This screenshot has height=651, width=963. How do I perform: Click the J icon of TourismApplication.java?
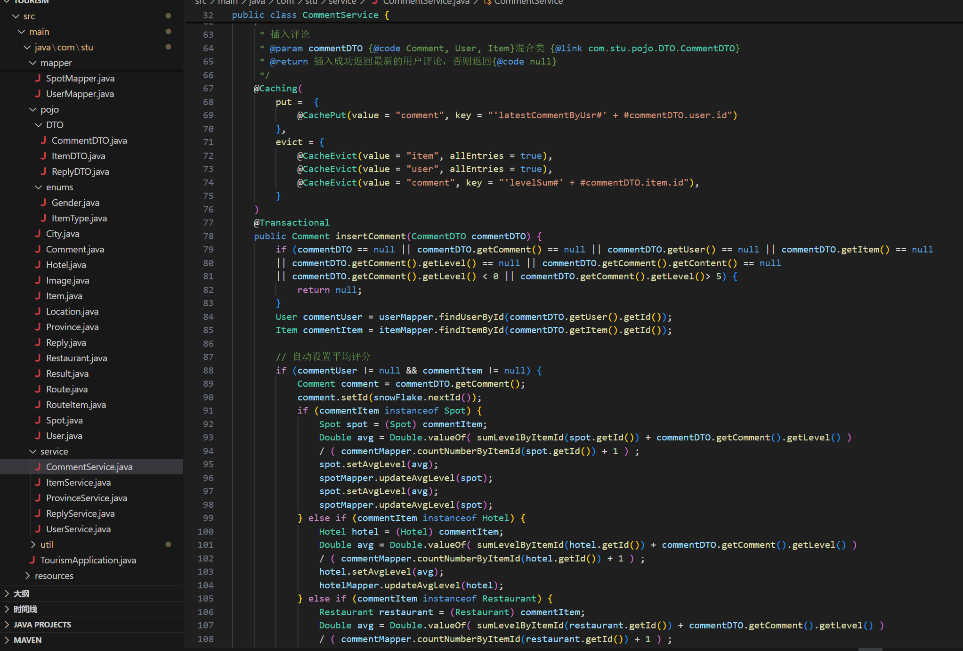pyautogui.click(x=32, y=560)
